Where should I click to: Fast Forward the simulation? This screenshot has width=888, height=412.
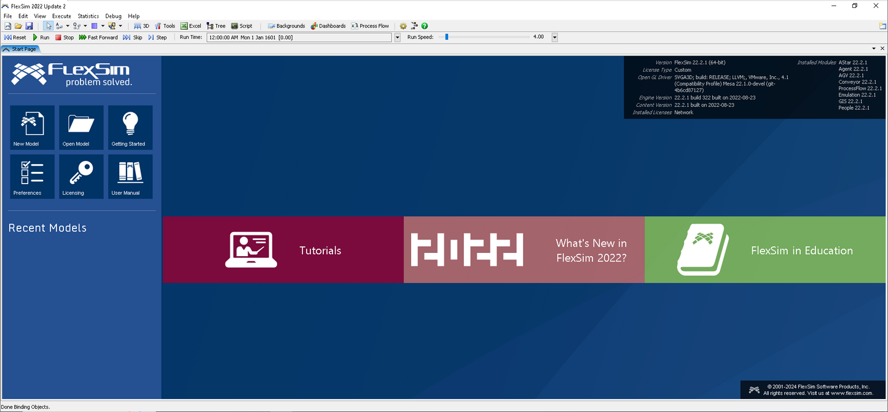coord(98,37)
